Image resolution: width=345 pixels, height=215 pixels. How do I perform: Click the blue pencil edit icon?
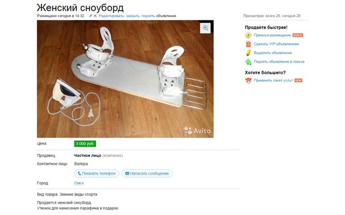pos(90,16)
